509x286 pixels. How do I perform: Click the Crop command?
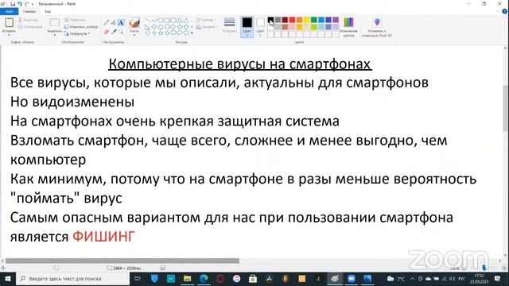tap(75, 20)
